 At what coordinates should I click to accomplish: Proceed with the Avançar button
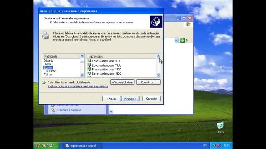pos(130,99)
